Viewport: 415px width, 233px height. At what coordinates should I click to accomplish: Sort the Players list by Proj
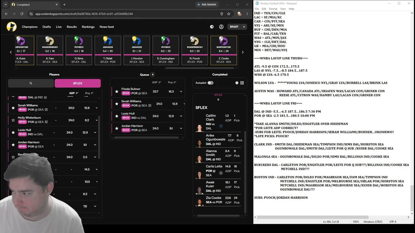point(89,93)
